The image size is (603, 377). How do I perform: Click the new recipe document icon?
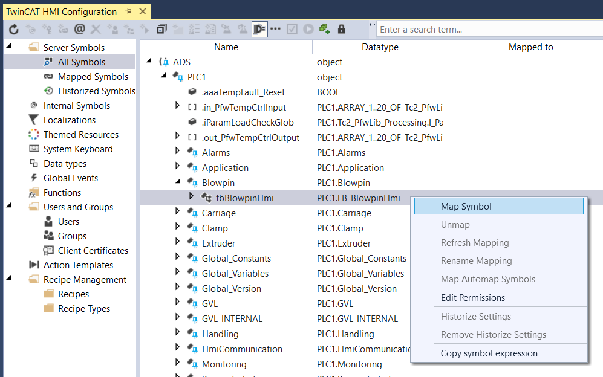[x=210, y=29]
